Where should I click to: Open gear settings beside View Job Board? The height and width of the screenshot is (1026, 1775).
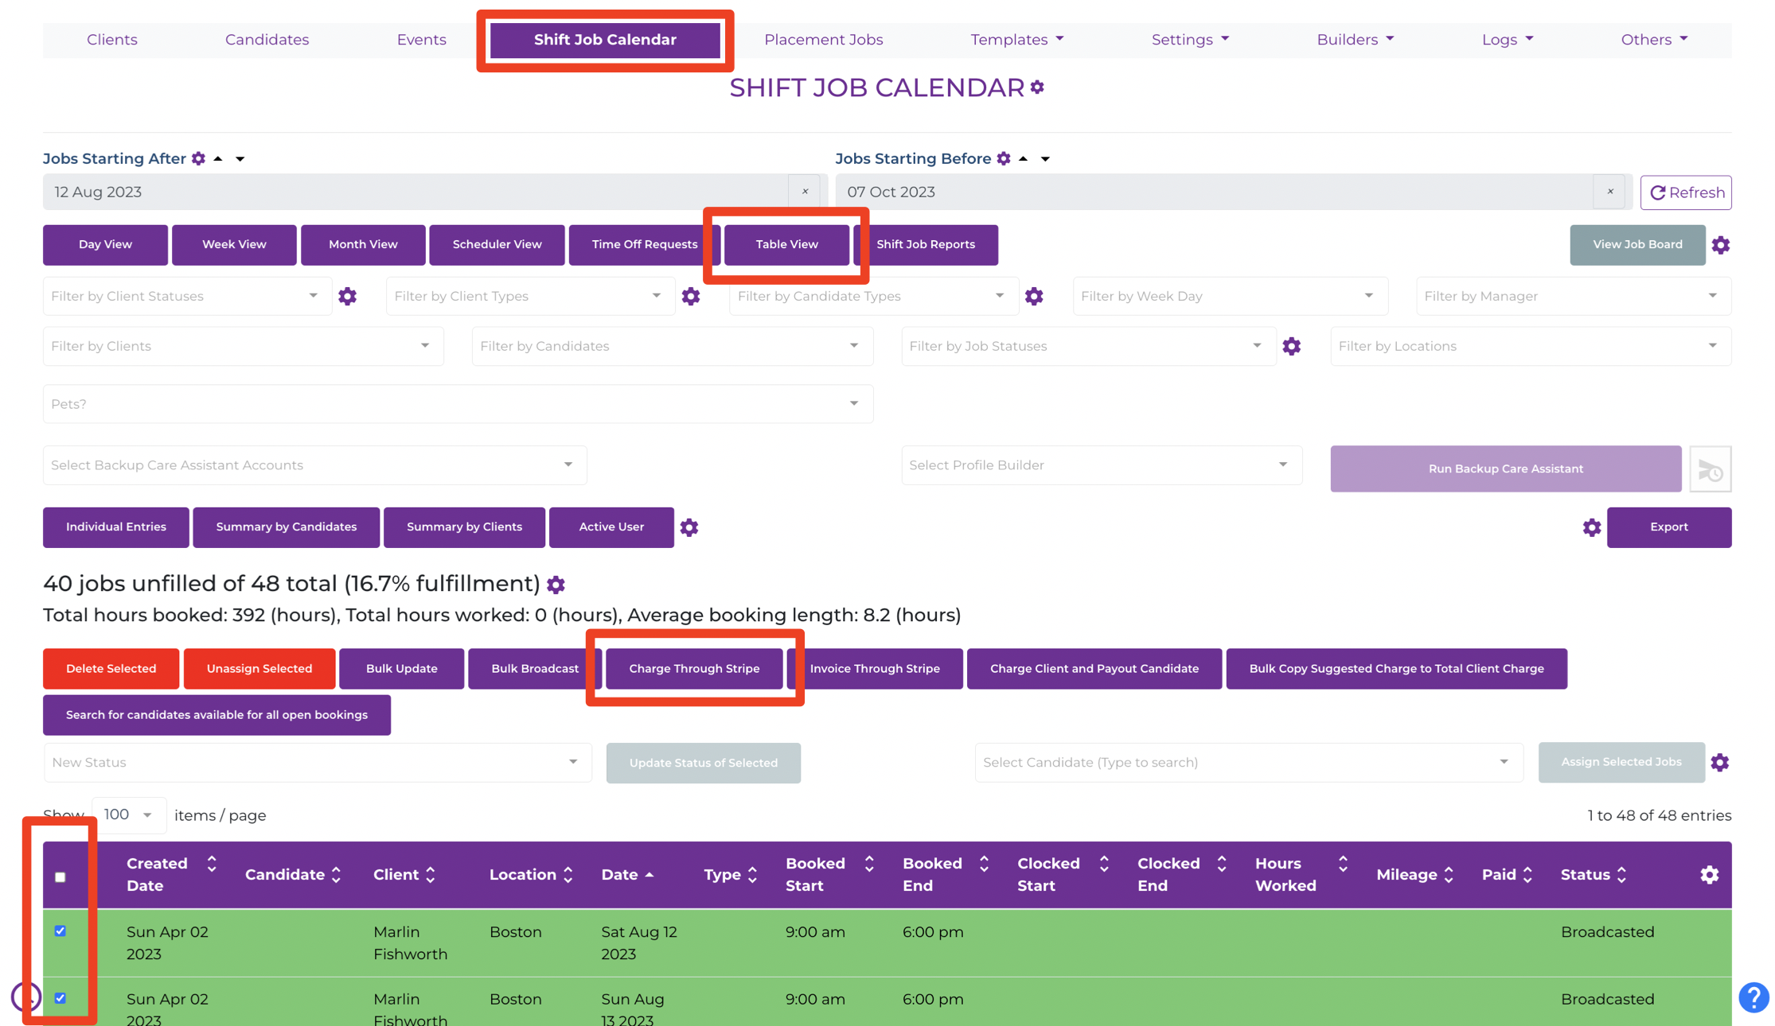coord(1721,245)
